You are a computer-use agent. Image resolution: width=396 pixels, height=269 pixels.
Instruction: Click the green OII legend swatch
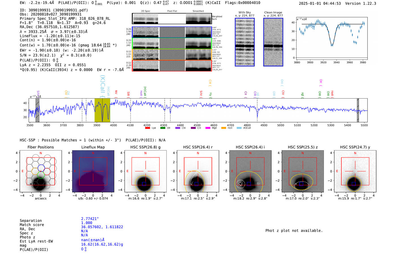pos(163,128)
